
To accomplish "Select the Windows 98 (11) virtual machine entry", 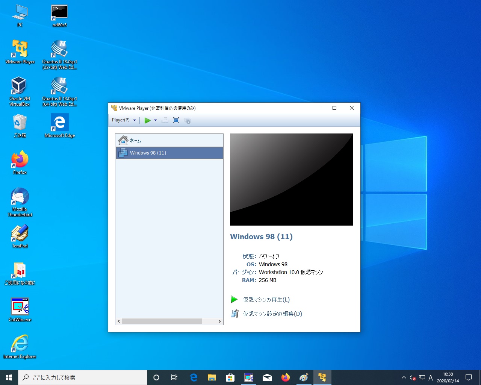I will pyautogui.click(x=169, y=153).
